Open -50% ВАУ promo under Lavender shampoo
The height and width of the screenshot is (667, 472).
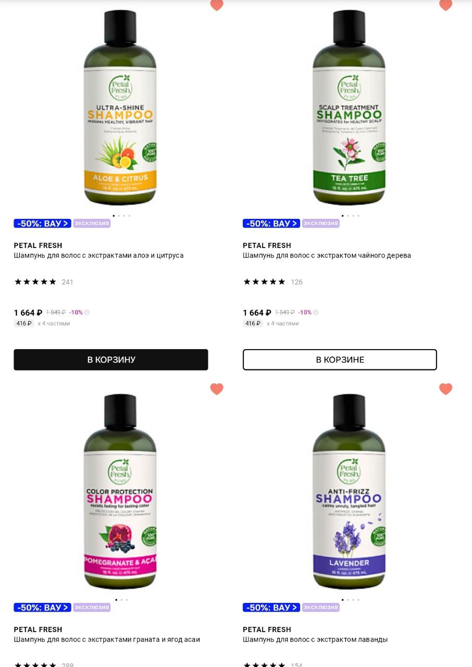pos(271,608)
